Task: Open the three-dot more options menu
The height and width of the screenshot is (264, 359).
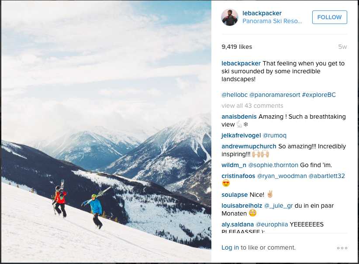Action: coord(342,248)
